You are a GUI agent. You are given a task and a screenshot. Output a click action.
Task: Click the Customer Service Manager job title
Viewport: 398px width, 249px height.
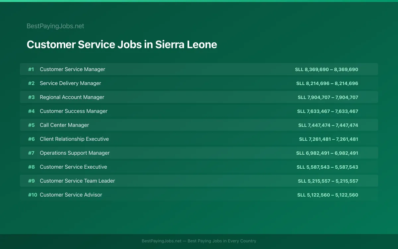pos(72,69)
